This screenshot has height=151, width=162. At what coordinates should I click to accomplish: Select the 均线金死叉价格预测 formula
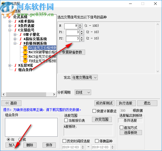pyautogui.click(x=42, y=61)
